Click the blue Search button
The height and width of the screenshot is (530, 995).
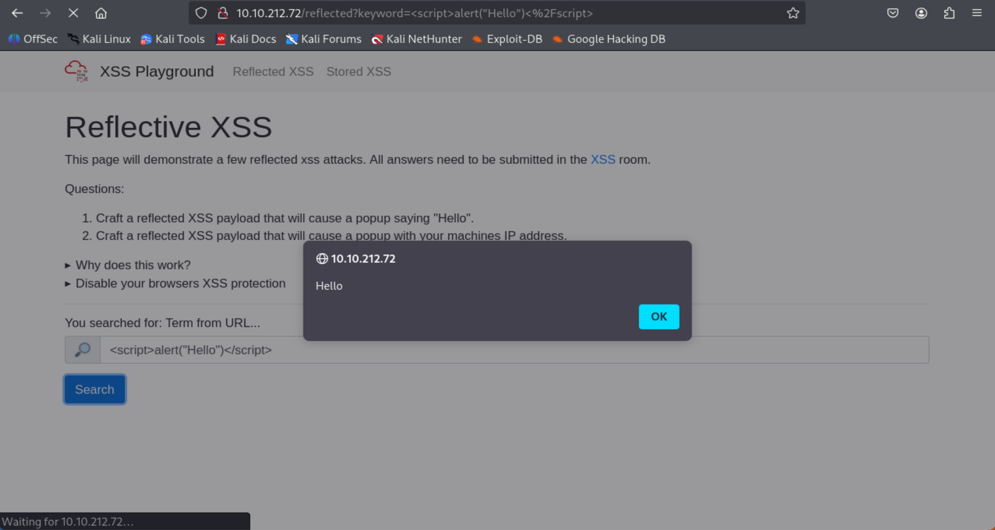(95, 389)
